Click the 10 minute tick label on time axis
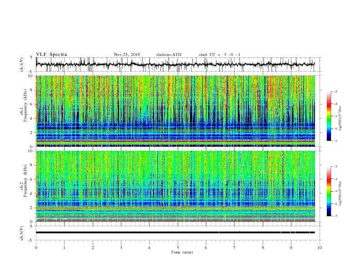The width and height of the screenshot is (360, 278). pos(320,248)
